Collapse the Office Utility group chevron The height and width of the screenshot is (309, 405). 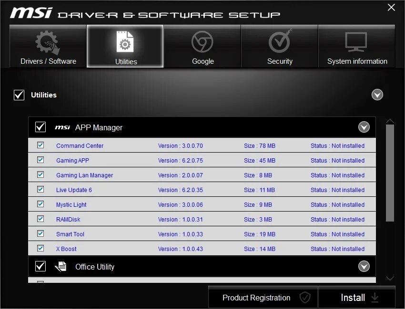pos(364,266)
